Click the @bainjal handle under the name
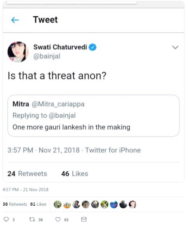 [47, 56]
